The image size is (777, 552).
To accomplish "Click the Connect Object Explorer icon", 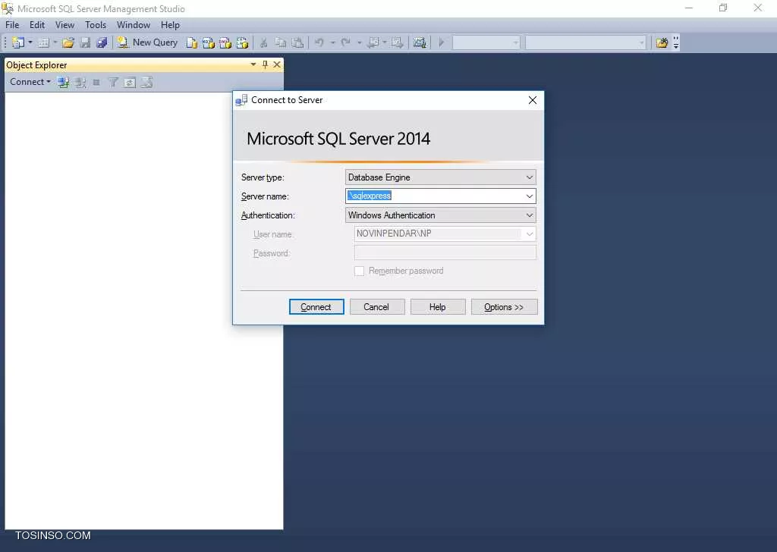I will point(63,83).
